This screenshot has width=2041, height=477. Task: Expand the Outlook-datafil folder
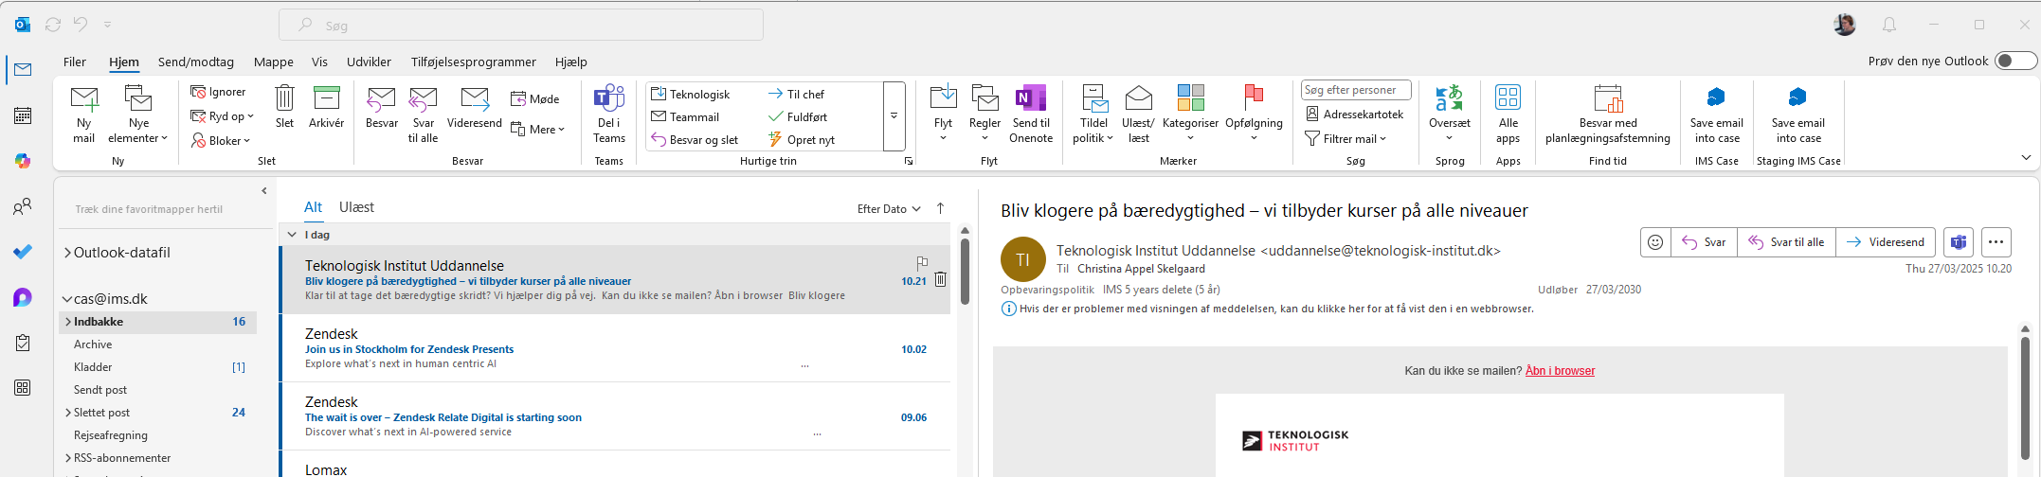[68, 253]
